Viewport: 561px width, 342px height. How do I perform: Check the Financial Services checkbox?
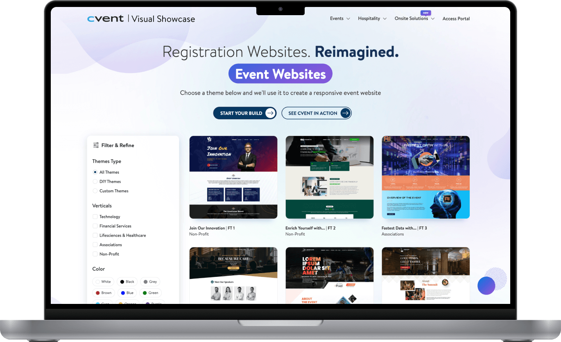(x=95, y=226)
